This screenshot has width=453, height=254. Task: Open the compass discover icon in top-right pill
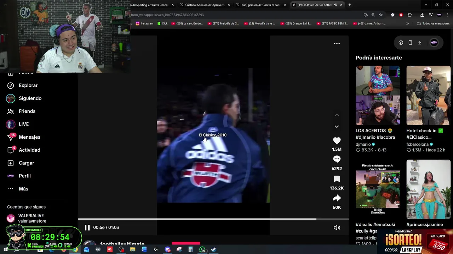click(x=401, y=43)
